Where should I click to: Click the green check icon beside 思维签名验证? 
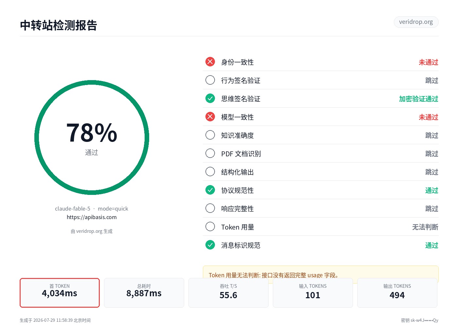point(210,98)
